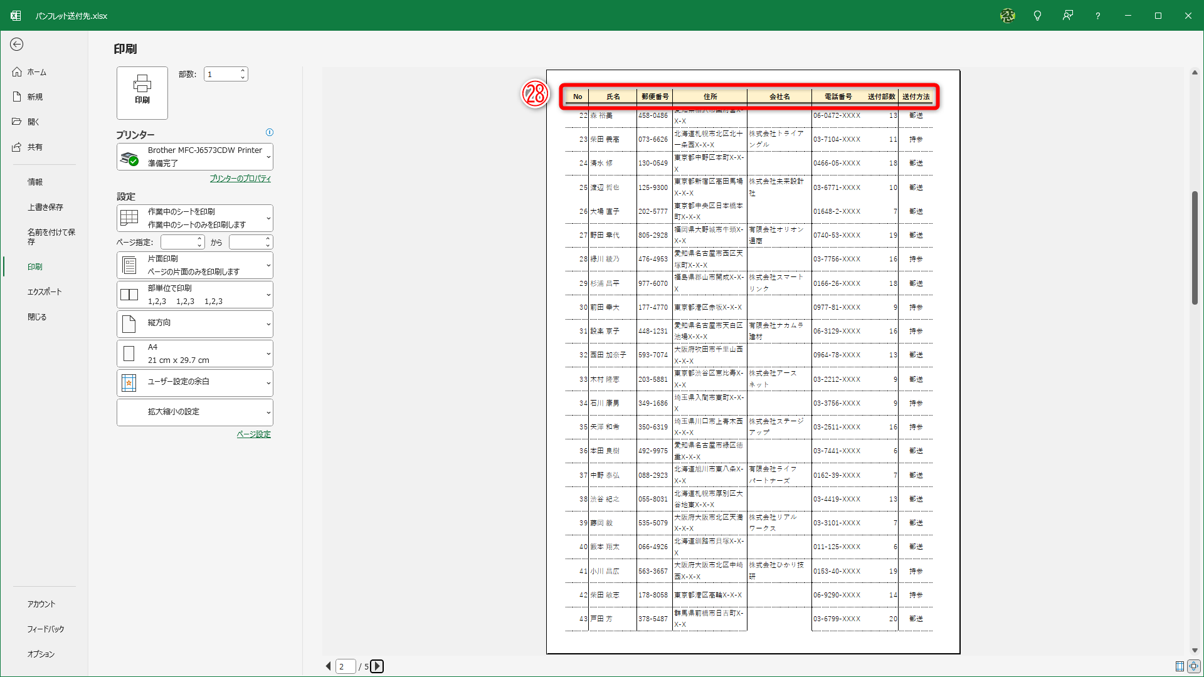Click the current page number field

coord(346,666)
